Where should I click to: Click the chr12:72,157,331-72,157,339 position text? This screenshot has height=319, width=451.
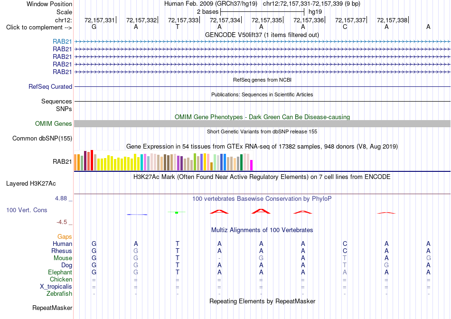(302, 4)
